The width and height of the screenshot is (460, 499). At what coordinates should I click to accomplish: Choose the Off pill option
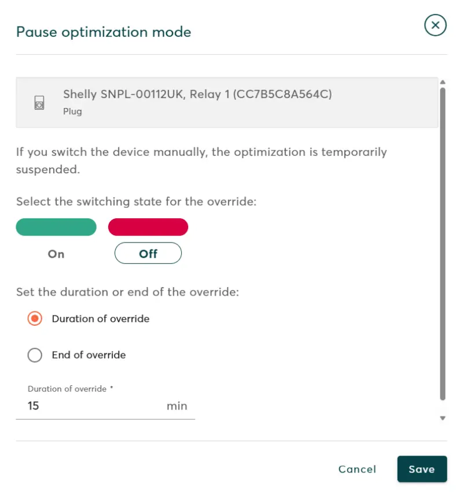point(148,254)
